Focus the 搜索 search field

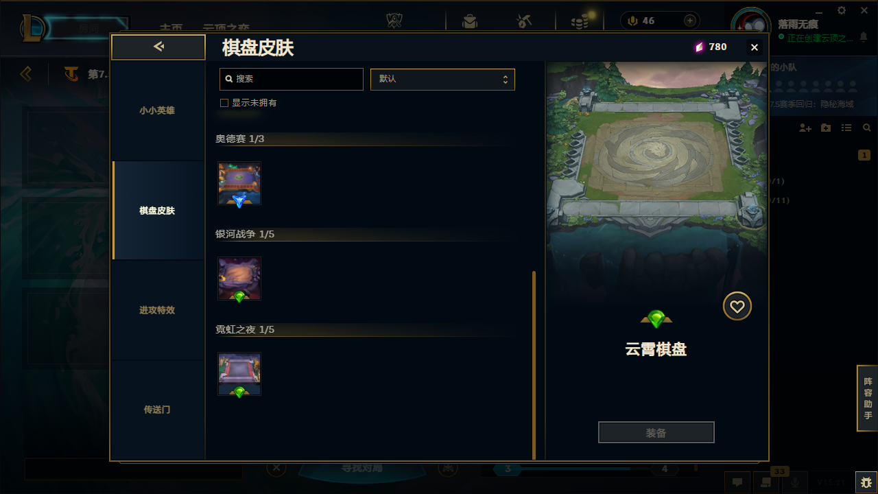[x=292, y=79]
